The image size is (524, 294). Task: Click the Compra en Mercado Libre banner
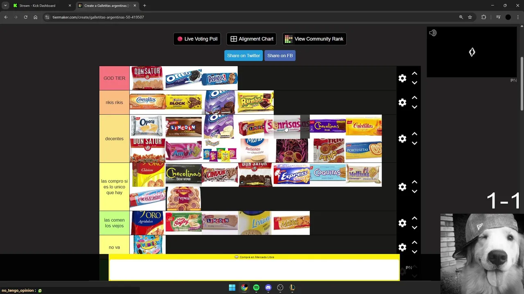254,267
